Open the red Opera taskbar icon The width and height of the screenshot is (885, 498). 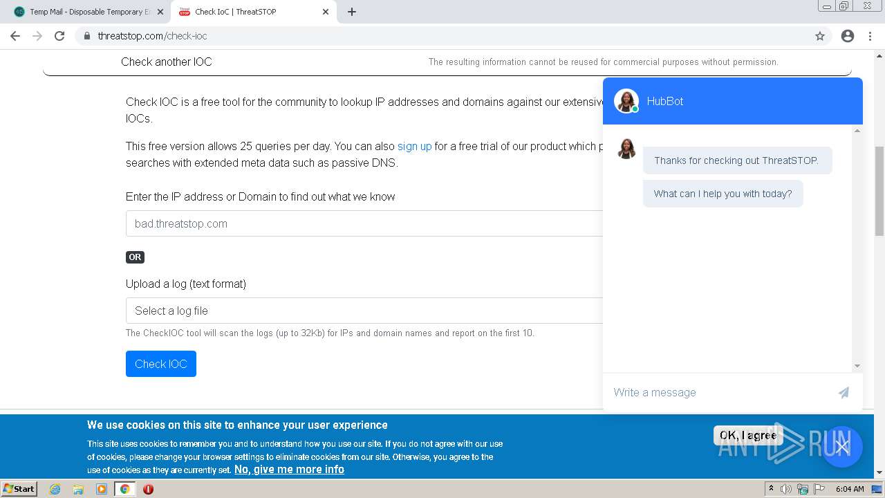148,489
